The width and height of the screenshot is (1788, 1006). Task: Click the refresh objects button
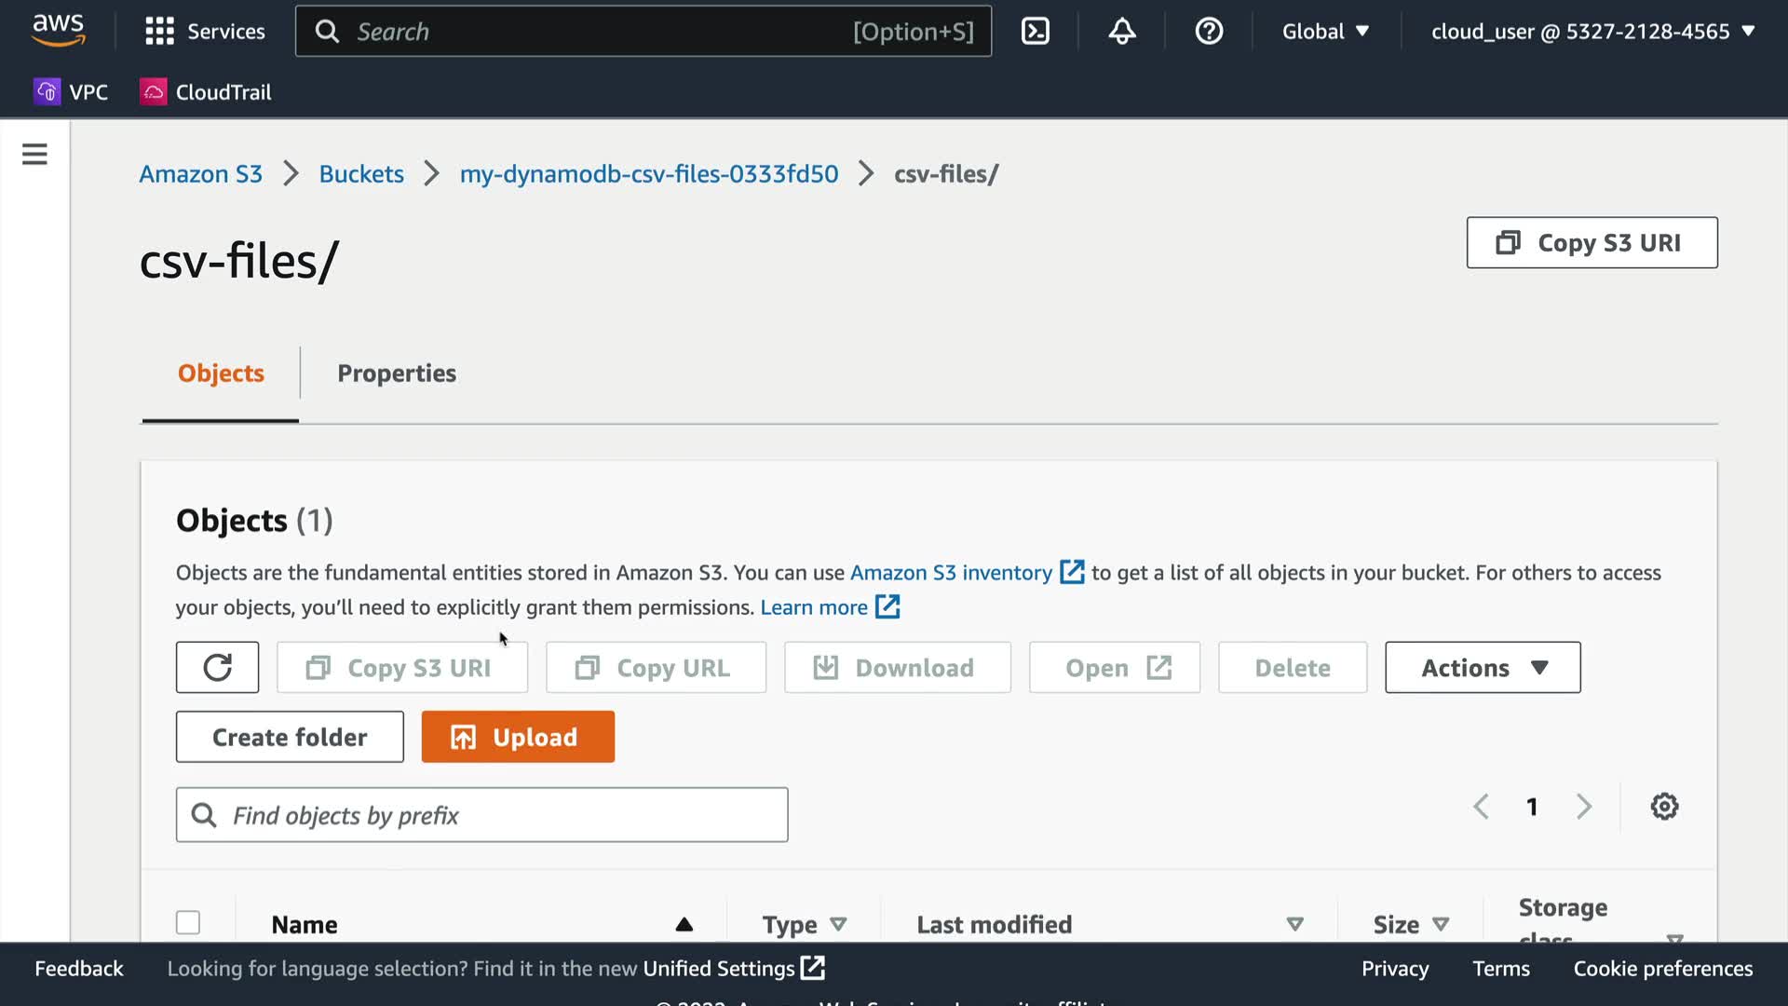pos(217,667)
